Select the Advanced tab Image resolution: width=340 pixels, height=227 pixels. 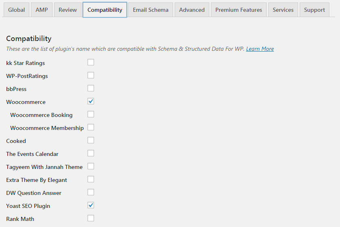coord(192,10)
